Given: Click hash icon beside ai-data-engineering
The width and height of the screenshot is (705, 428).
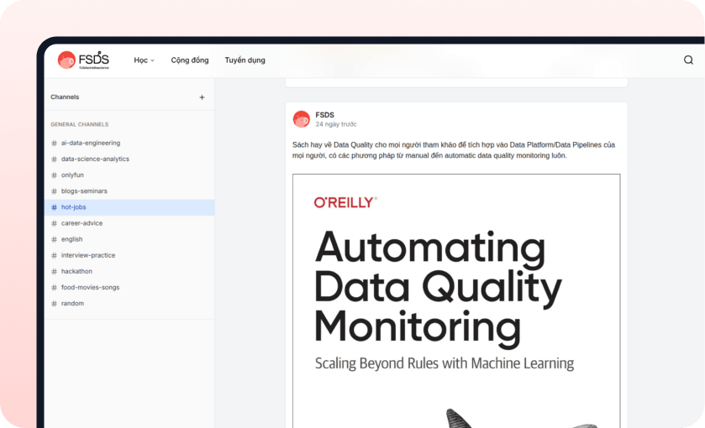Looking at the screenshot, I should point(55,144).
